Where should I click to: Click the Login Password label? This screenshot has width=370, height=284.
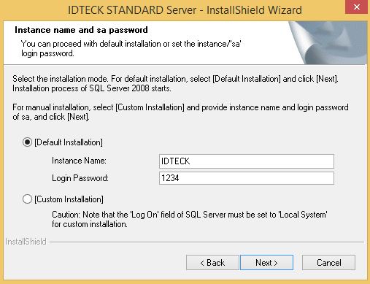[80, 178]
